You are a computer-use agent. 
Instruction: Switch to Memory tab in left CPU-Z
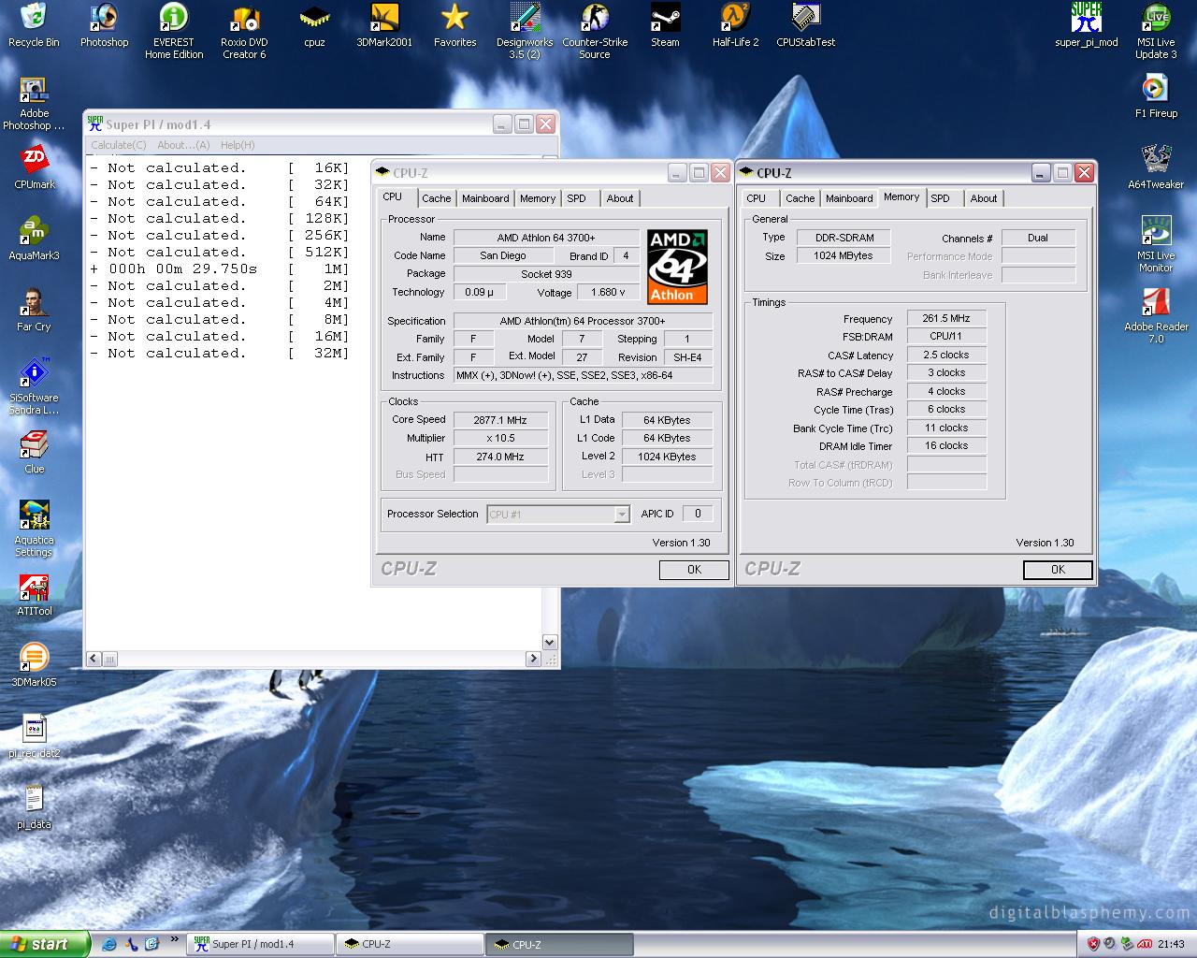click(538, 198)
